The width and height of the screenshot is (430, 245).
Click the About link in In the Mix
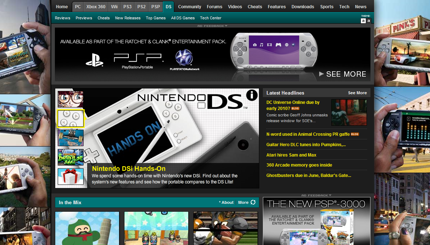click(227, 203)
